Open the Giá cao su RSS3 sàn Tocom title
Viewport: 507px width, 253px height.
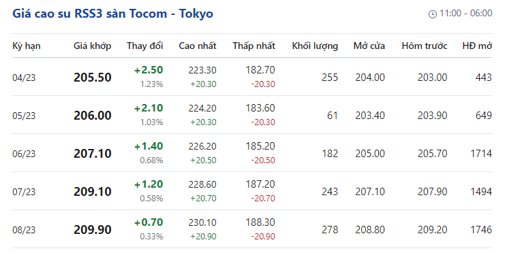pyautogui.click(x=112, y=14)
